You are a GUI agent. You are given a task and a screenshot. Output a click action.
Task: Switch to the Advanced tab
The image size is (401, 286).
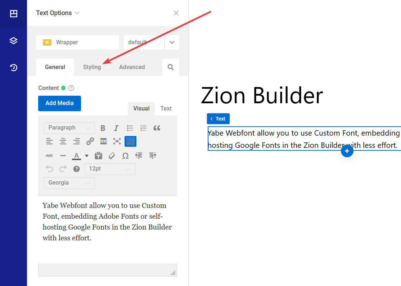[132, 67]
